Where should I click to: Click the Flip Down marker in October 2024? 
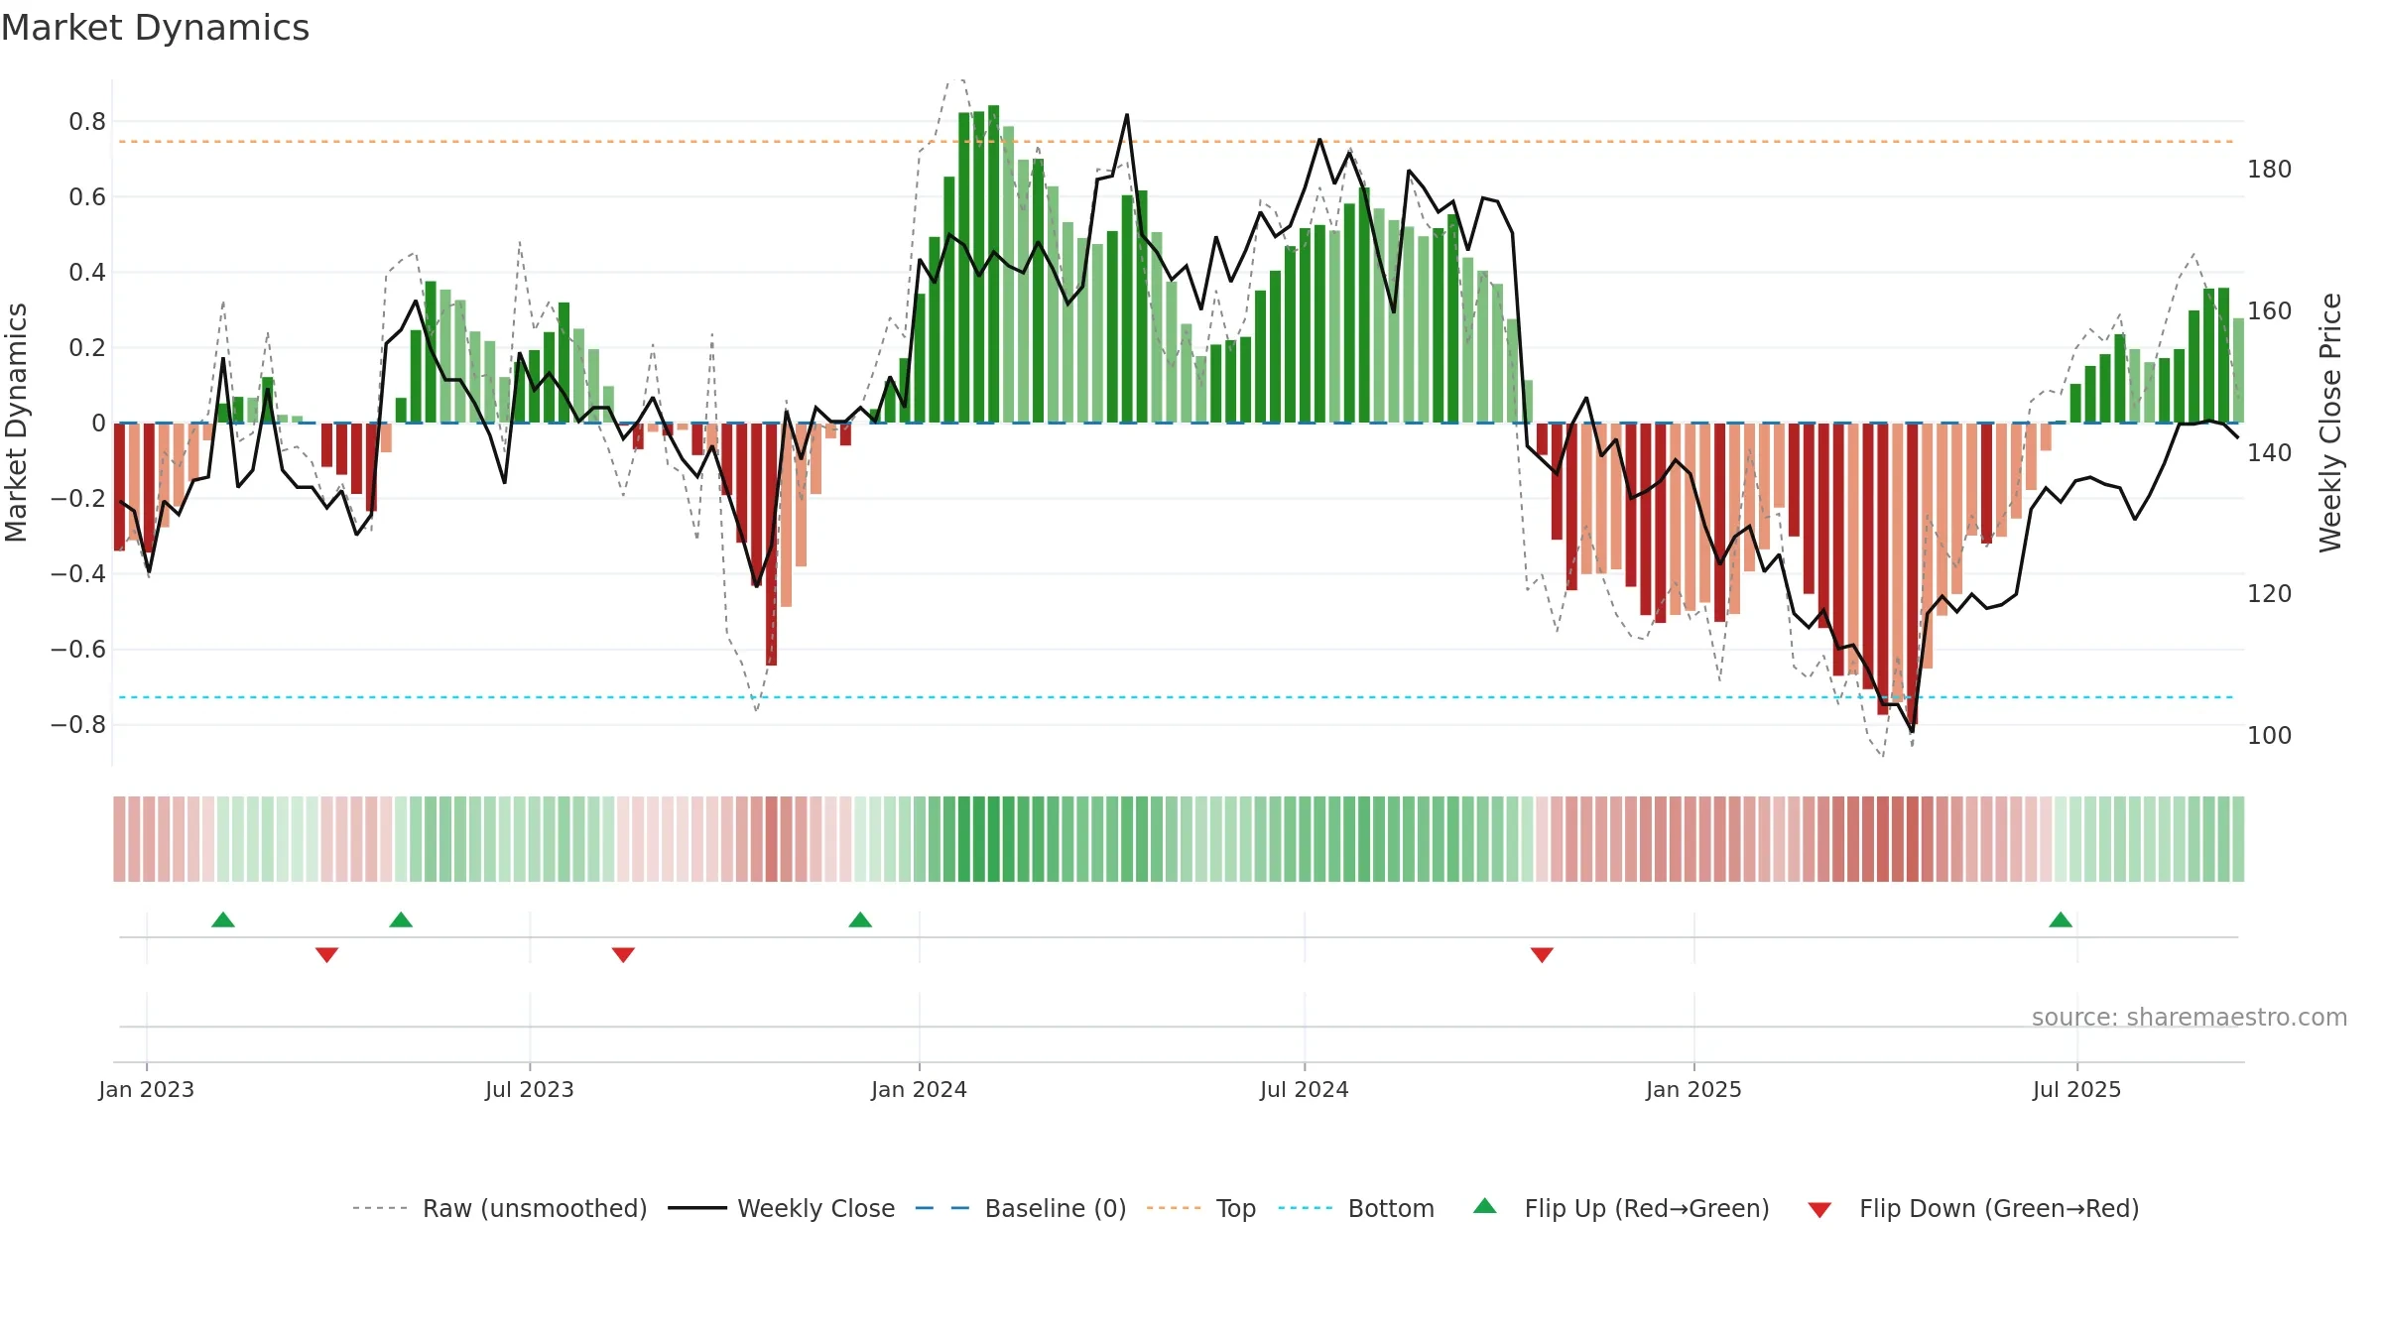tap(1542, 955)
